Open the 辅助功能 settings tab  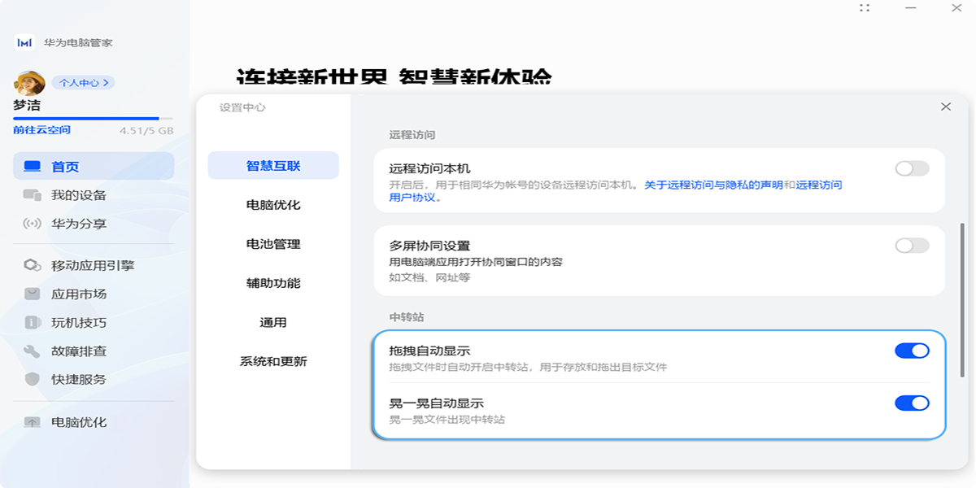coord(273,283)
